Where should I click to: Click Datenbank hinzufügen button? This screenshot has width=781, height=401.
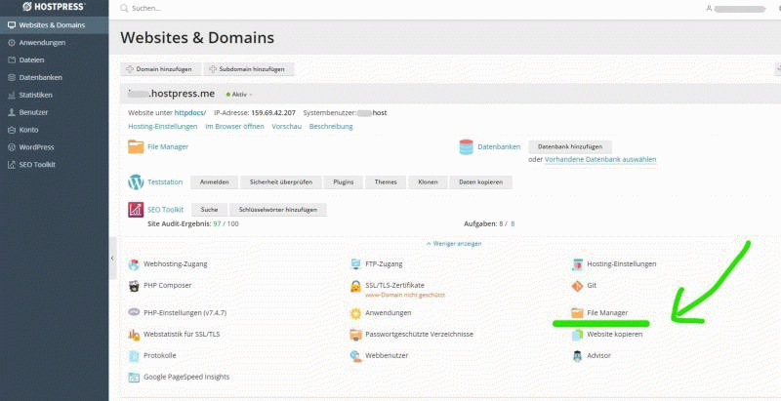(x=570, y=146)
